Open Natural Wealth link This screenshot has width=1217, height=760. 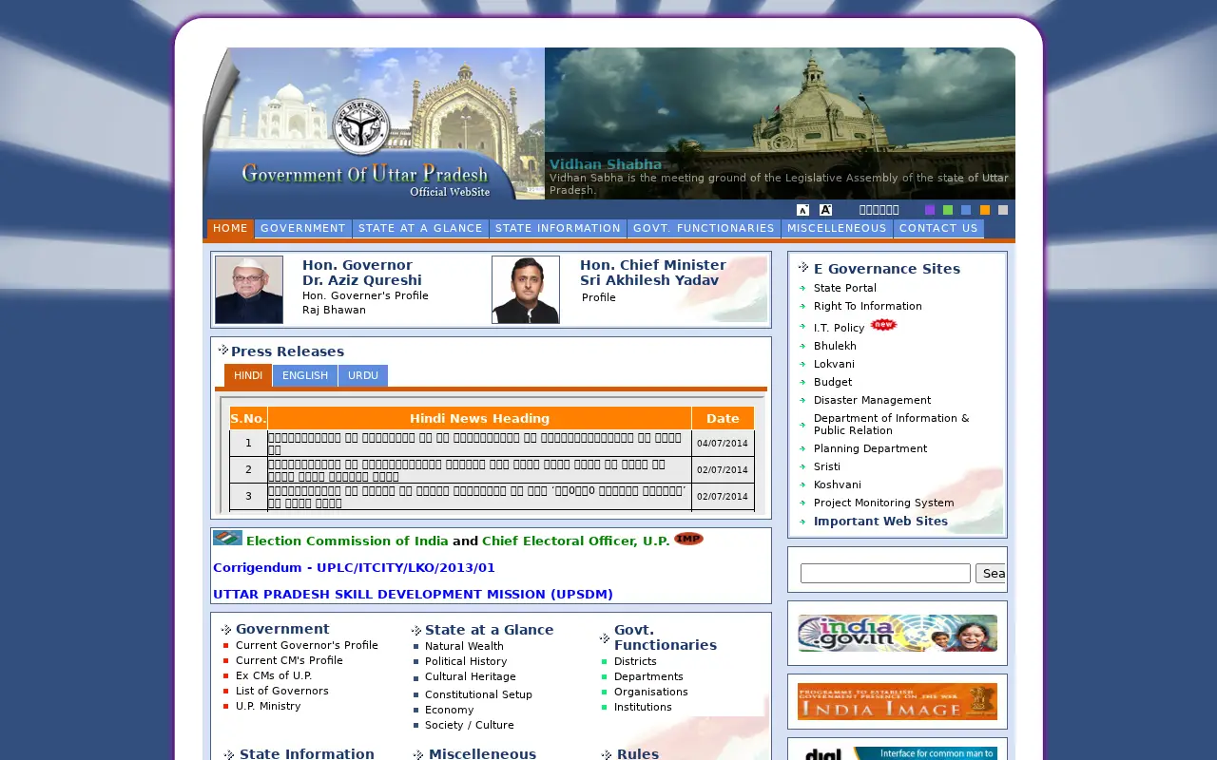coord(464,646)
